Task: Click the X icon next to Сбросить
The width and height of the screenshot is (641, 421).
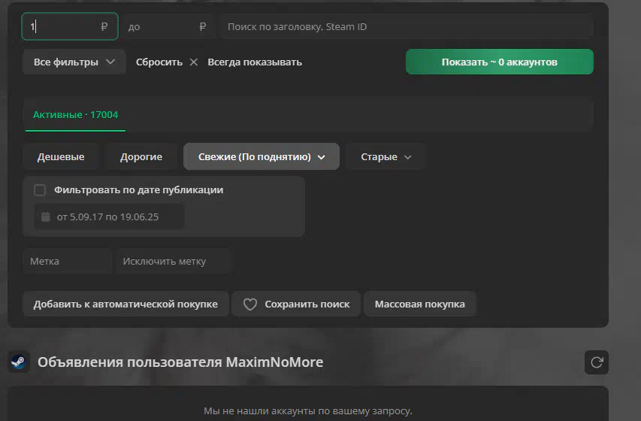Action: tap(194, 62)
